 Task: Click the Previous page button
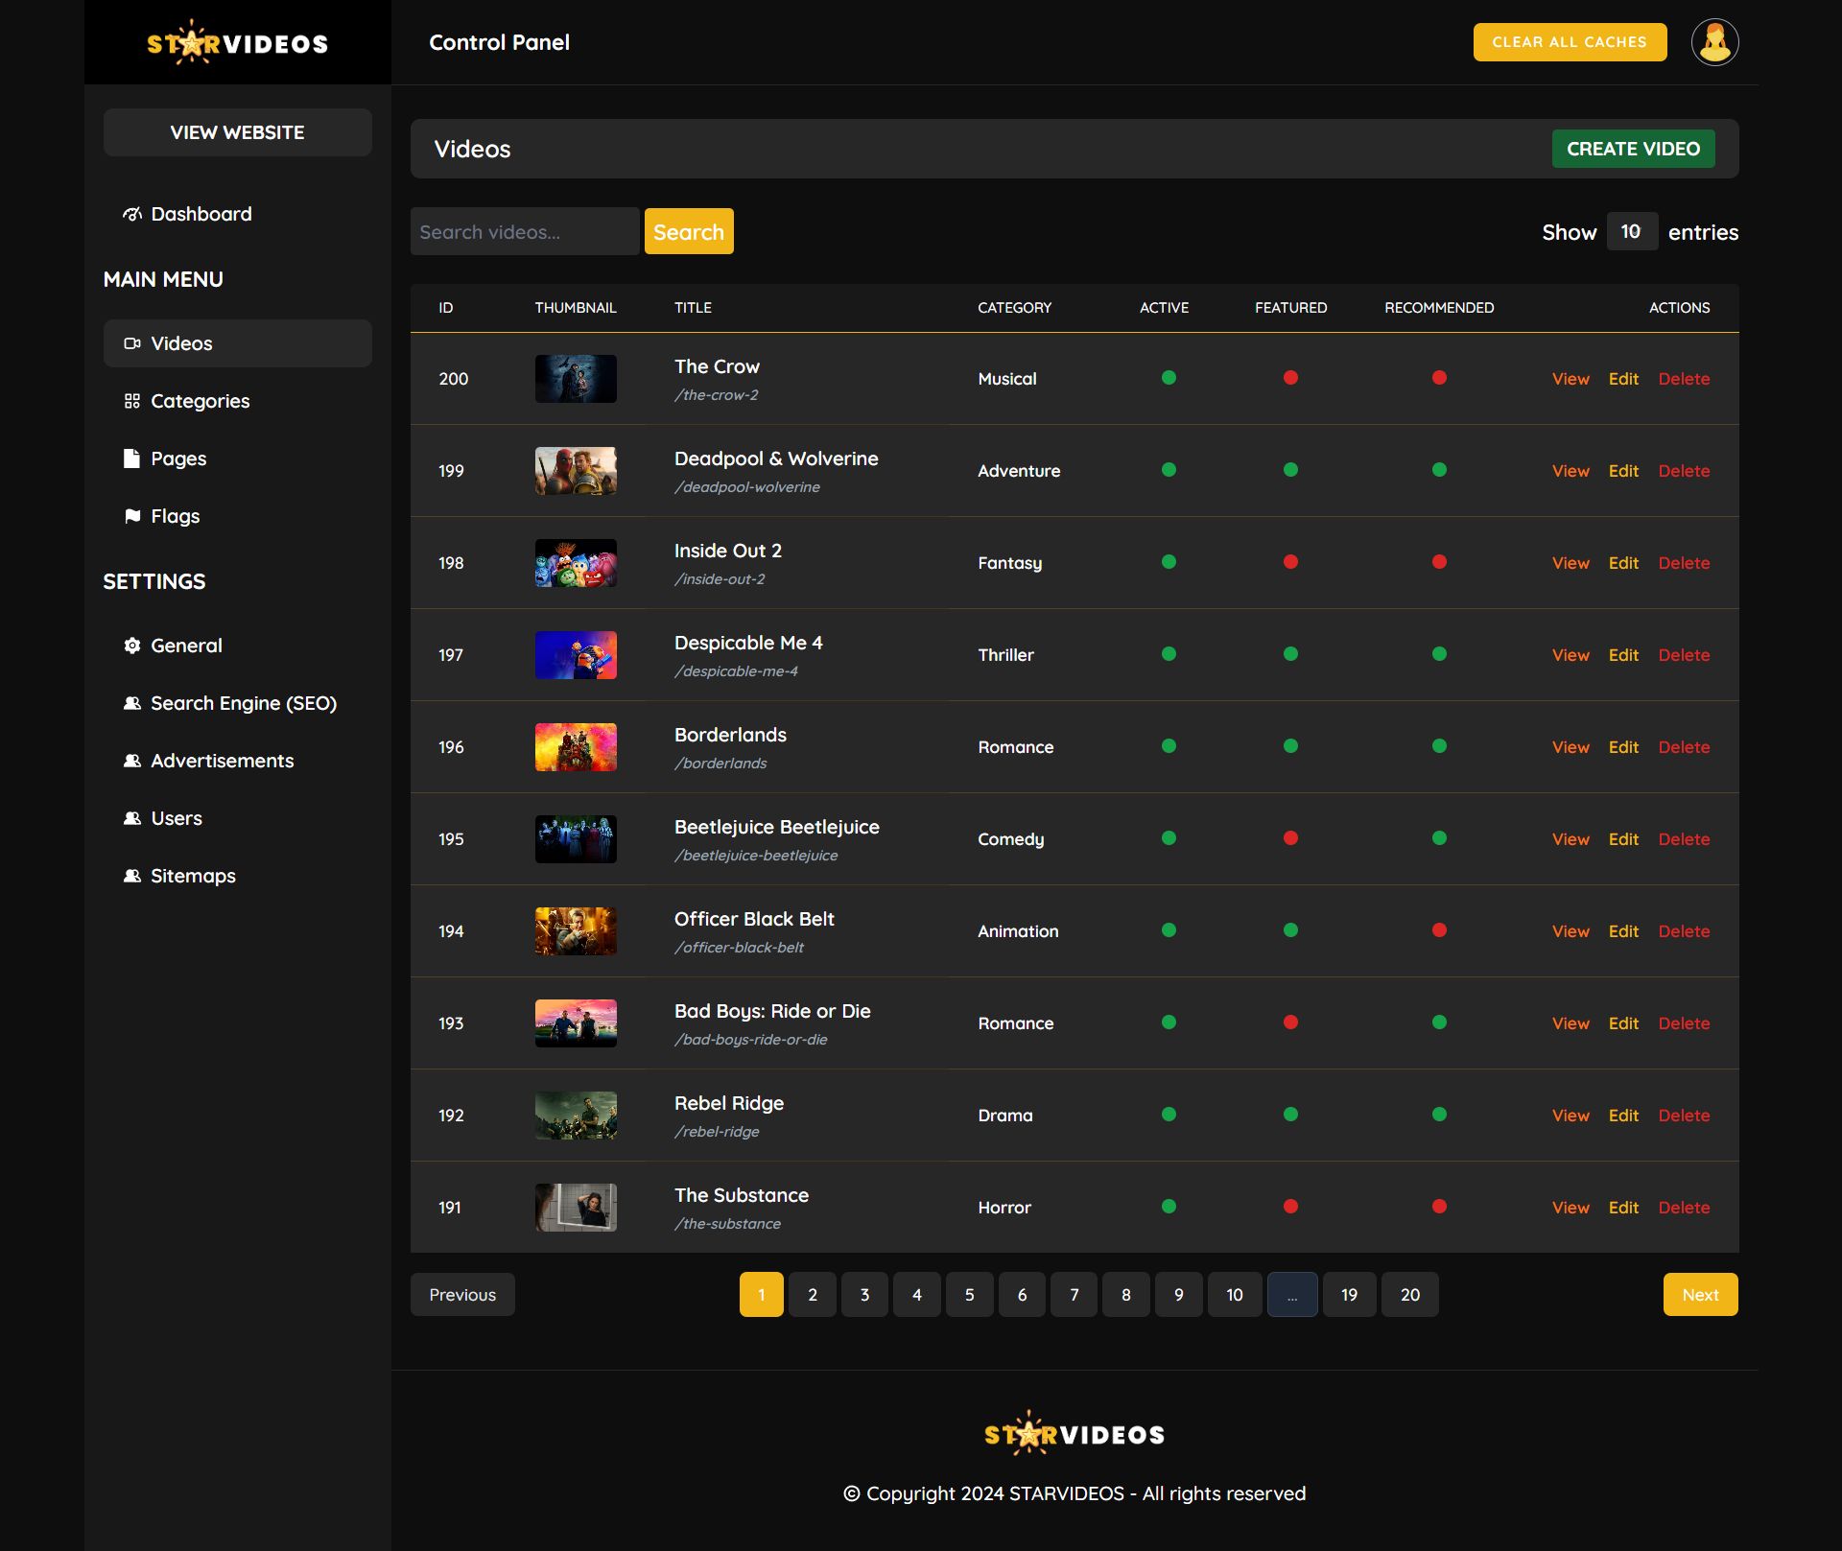pos(462,1295)
